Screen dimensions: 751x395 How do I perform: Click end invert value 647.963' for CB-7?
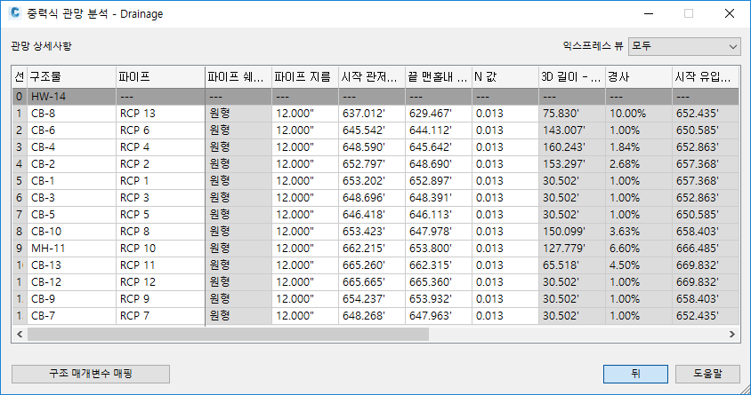[x=439, y=316]
